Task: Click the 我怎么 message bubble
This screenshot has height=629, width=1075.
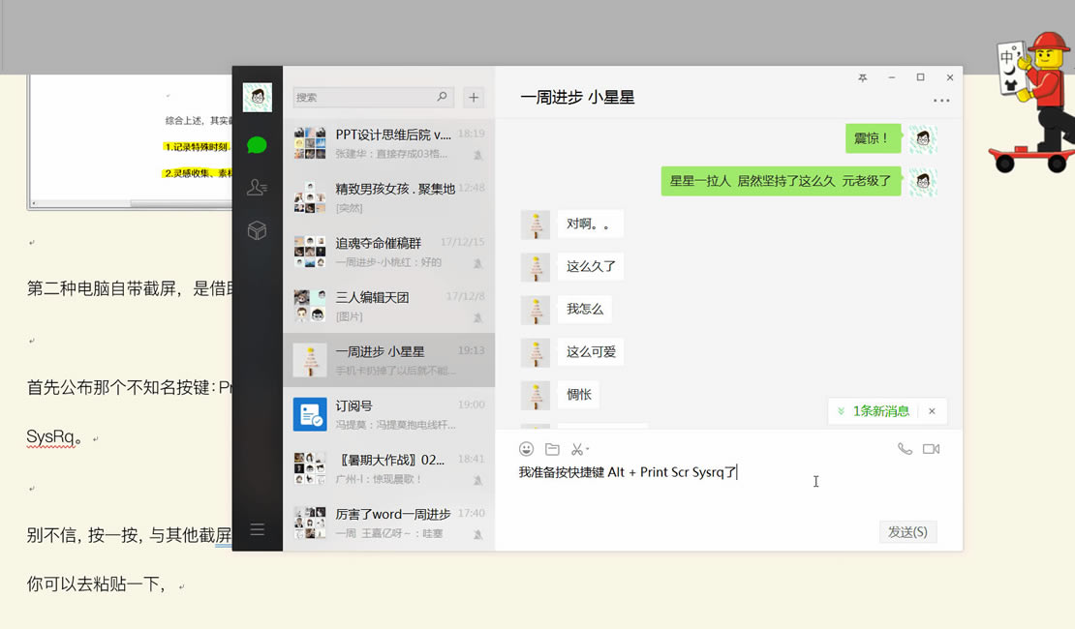Action: click(x=585, y=309)
